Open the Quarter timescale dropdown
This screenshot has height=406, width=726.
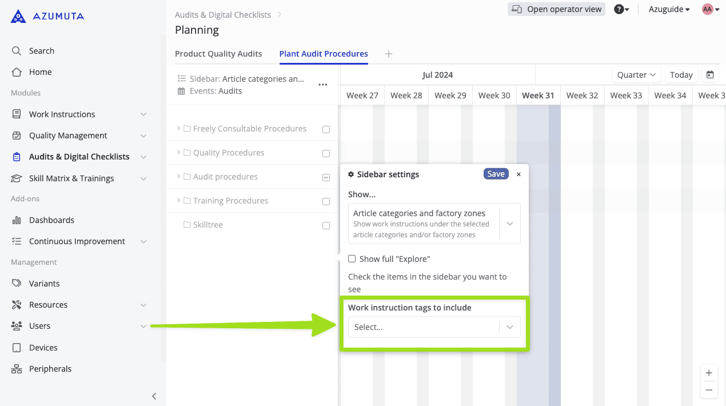[636, 75]
